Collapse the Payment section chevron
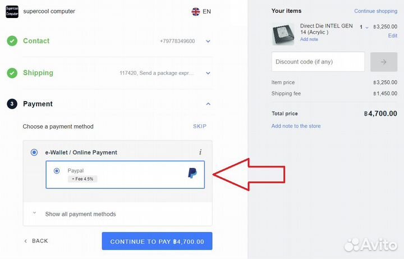 tap(208, 104)
